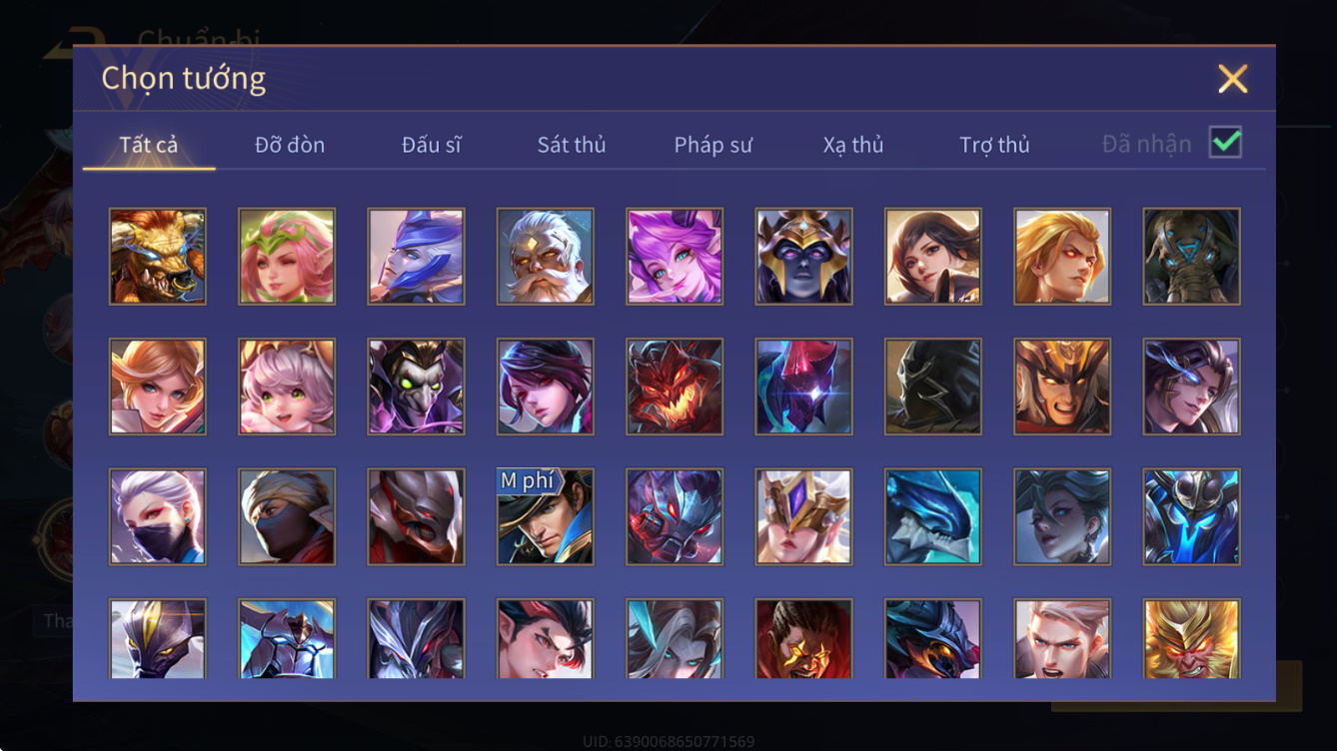Switch to the 'Xạ thủ' tab
Screen dimensions: 1337x751
click(853, 145)
